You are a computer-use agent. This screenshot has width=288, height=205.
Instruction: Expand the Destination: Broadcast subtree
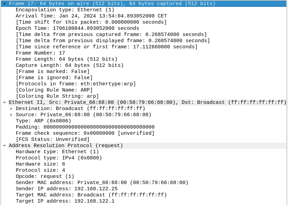pyautogui.click(x=11, y=109)
